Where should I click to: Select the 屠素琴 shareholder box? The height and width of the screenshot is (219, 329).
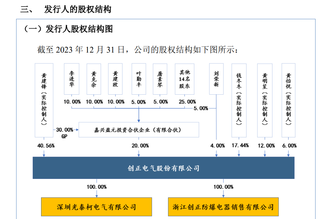[160, 79]
